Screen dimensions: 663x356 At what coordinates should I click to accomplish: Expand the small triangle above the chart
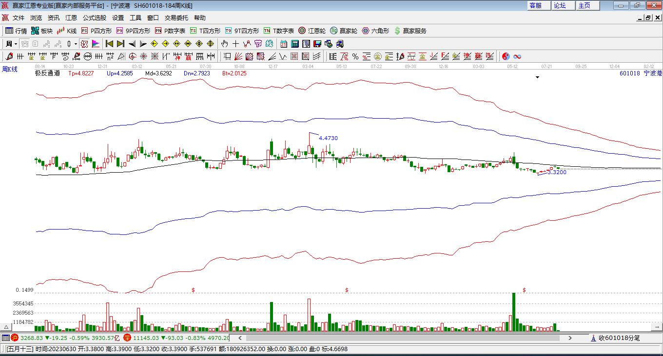[538, 77]
